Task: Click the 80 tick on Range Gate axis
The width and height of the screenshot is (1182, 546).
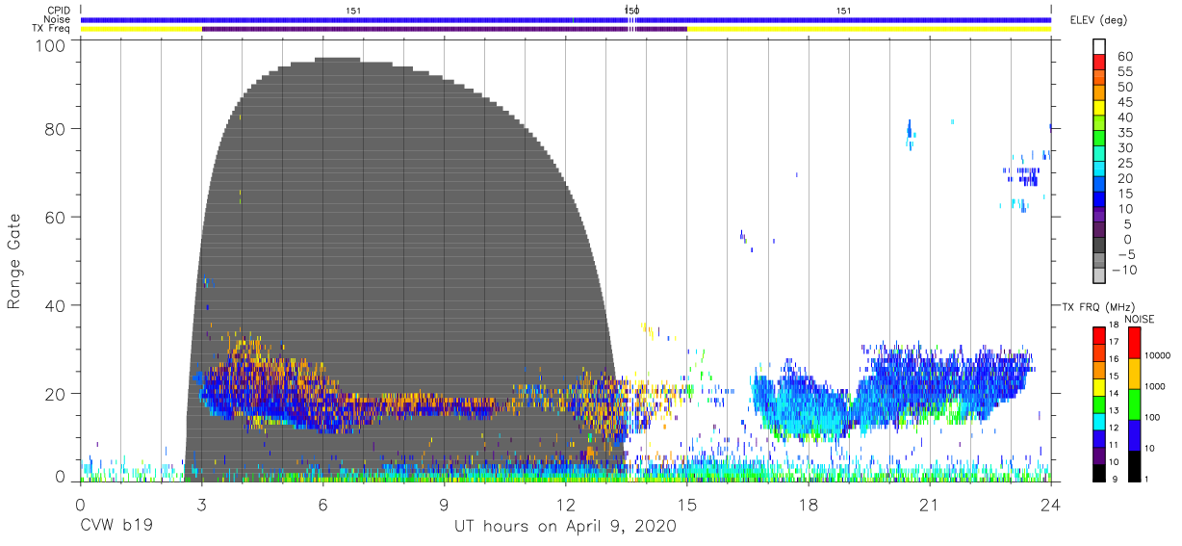Action: pyautogui.click(x=57, y=128)
